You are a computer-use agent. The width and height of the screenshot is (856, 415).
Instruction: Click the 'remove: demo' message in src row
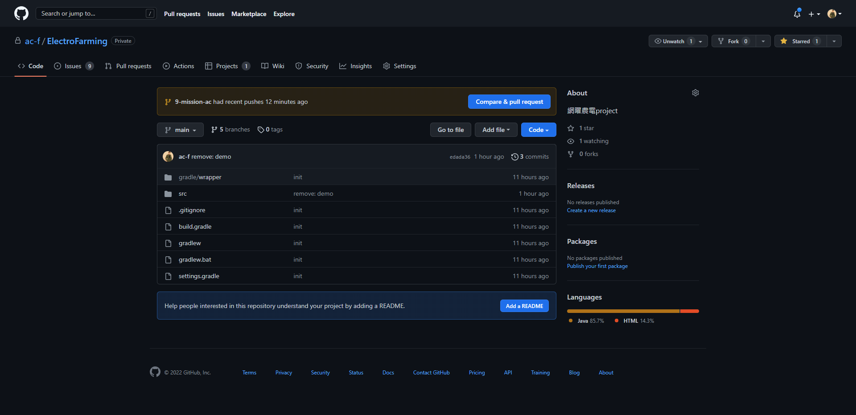tap(313, 194)
